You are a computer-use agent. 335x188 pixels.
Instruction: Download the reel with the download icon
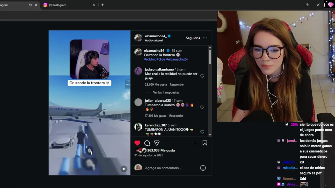[195, 143]
